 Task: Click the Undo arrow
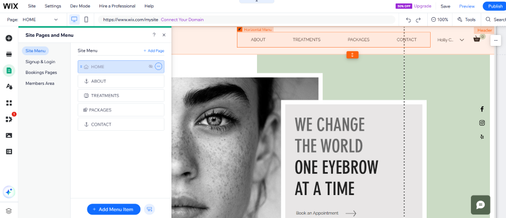click(408, 20)
